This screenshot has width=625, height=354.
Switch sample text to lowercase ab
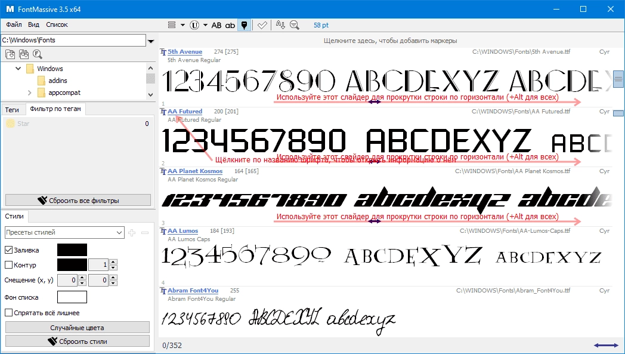pyautogui.click(x=230, y=25)
